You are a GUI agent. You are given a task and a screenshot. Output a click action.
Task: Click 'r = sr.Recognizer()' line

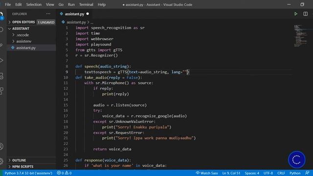point(97,55)
